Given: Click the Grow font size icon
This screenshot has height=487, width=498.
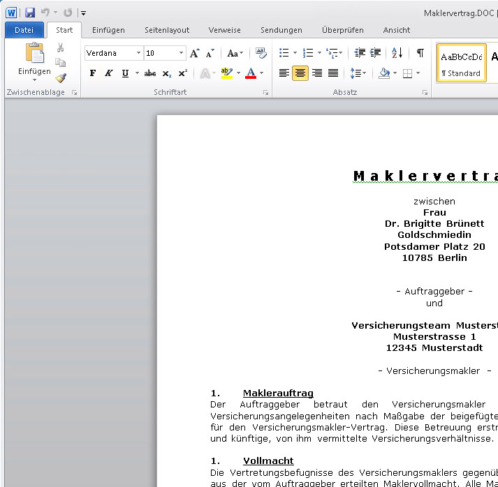Looking at the screenshot, I should point(195,53).
